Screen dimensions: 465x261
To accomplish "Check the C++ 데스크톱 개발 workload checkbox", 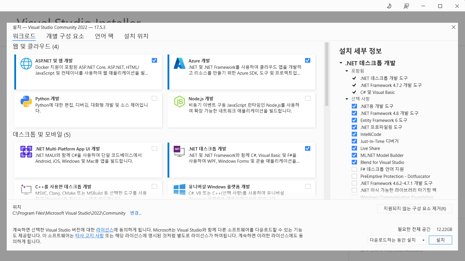I will point(154,186).
